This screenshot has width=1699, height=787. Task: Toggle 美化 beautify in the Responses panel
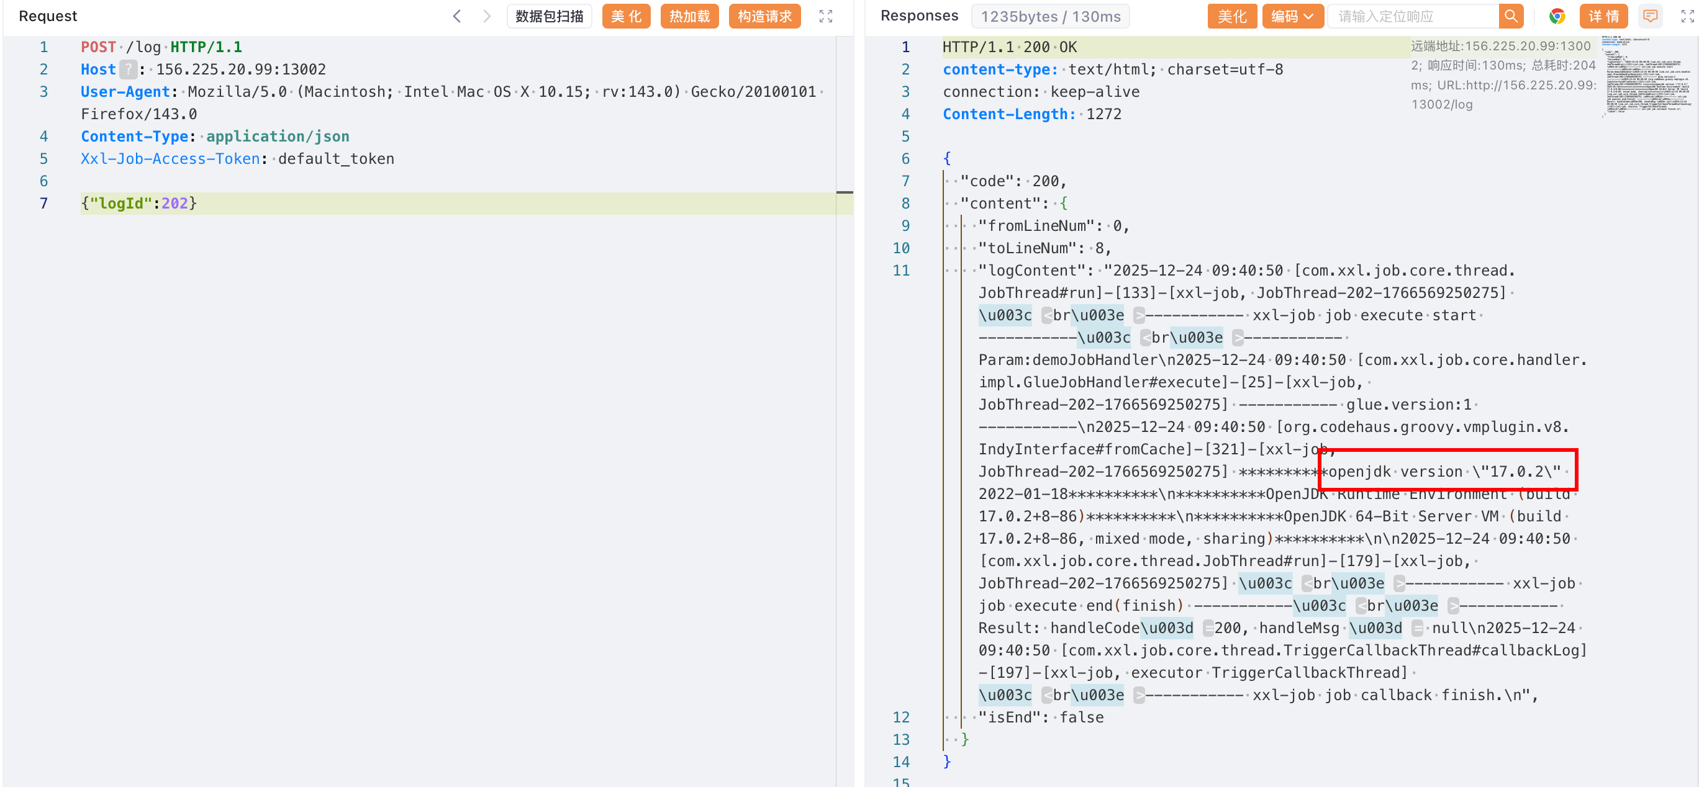point(1231,16)
